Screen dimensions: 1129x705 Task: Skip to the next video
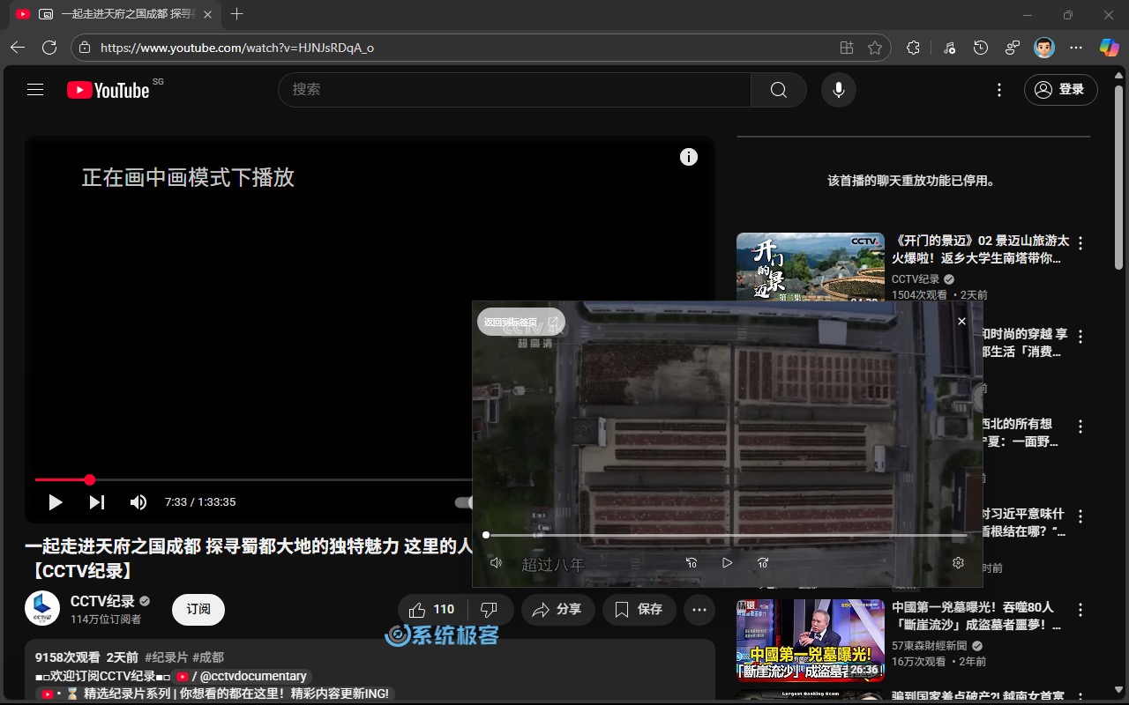pos(97,502)
